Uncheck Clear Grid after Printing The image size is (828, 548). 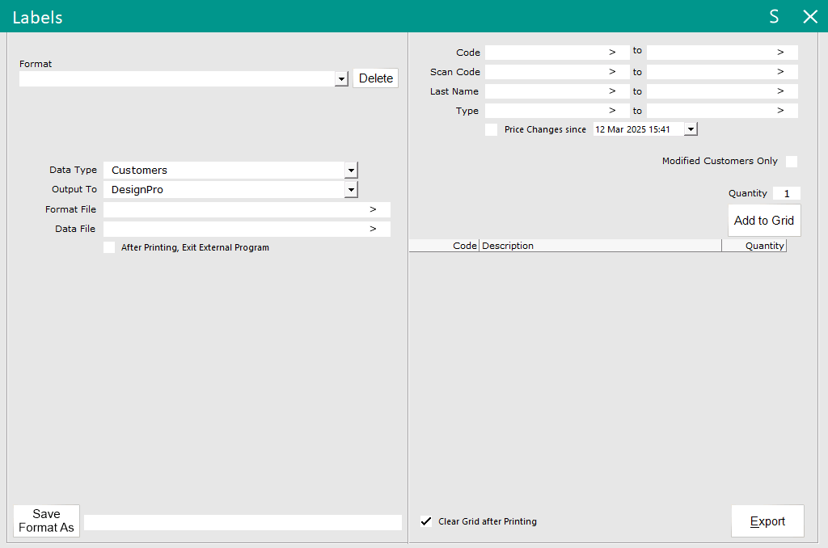coord(426,521)
